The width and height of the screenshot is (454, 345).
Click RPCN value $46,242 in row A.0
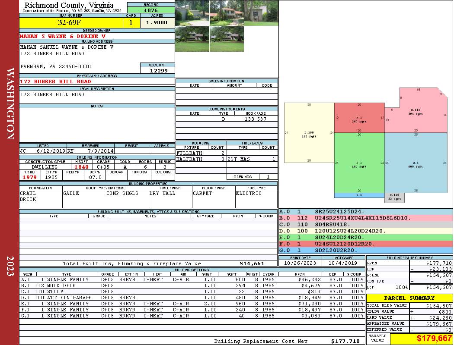pyautogui.click(x=309, y=279)
